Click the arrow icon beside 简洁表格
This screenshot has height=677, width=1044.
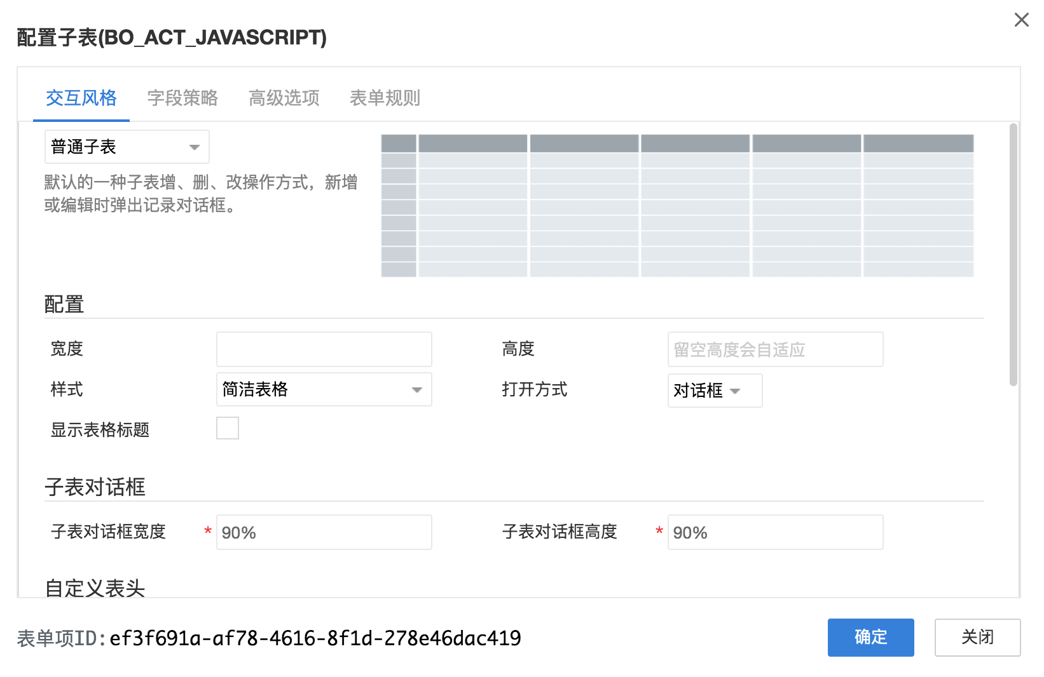click(x=417, y=390)
